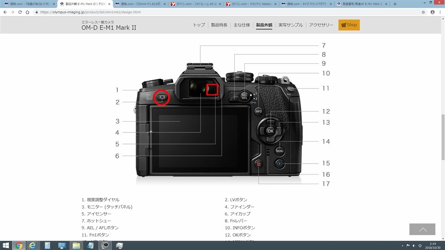Viewport: 445px width, 250px height.
Task: Click the address bar URL field
Action: (x=227, y=12)
